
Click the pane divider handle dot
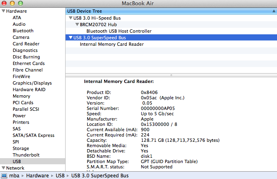tap(171, 75)
